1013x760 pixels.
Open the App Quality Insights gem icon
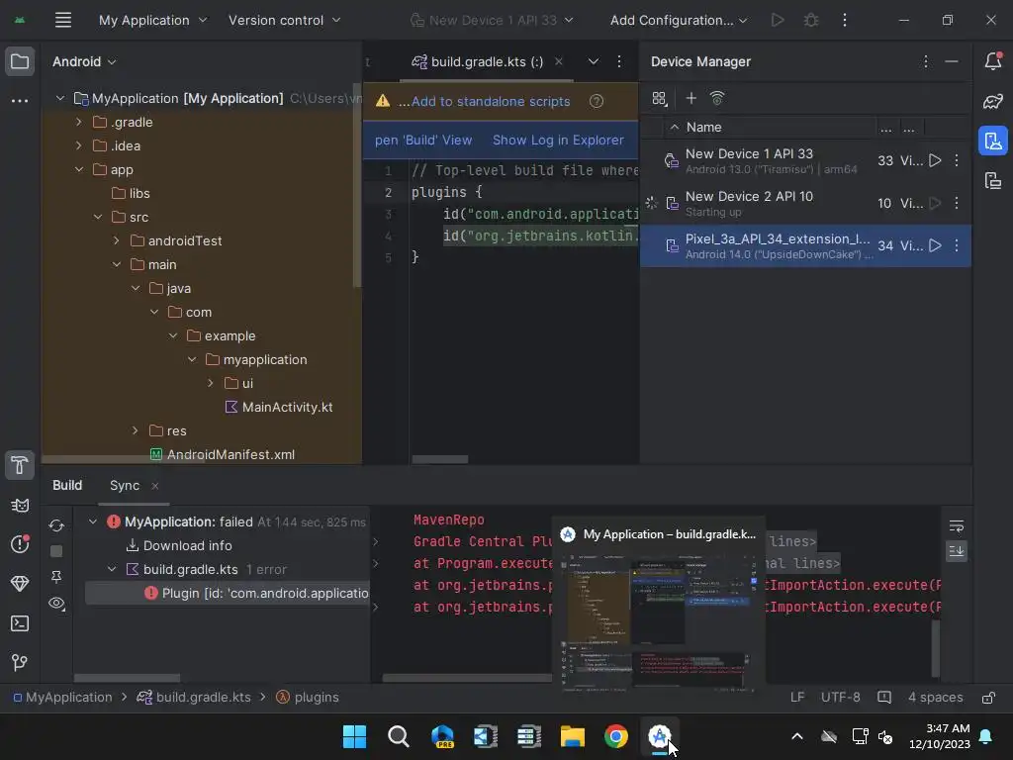[x=20, y=584]
